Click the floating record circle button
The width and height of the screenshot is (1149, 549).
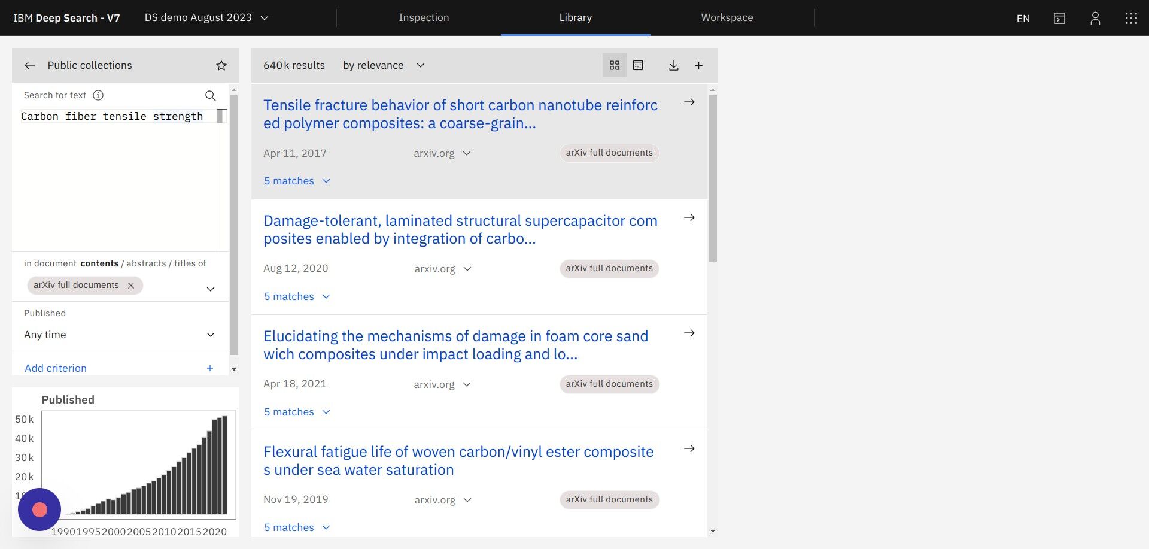pos(39,509)
